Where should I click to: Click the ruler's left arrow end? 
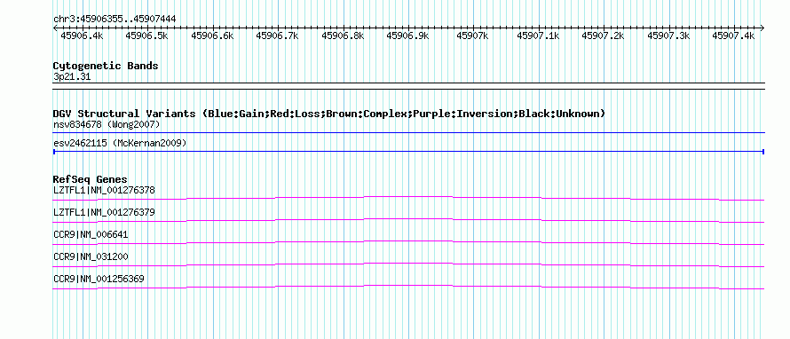pos(55,28)
